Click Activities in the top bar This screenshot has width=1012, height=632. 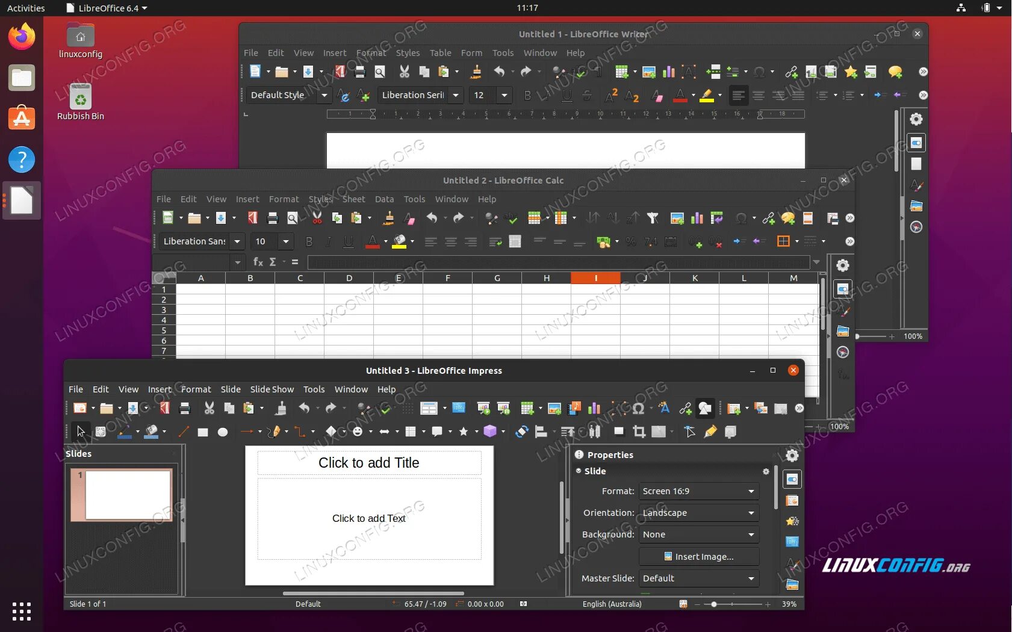[x=26, y=8]
